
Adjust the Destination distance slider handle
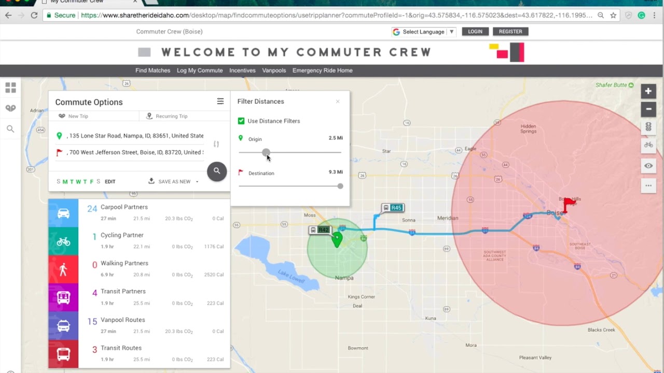[340, 186]
